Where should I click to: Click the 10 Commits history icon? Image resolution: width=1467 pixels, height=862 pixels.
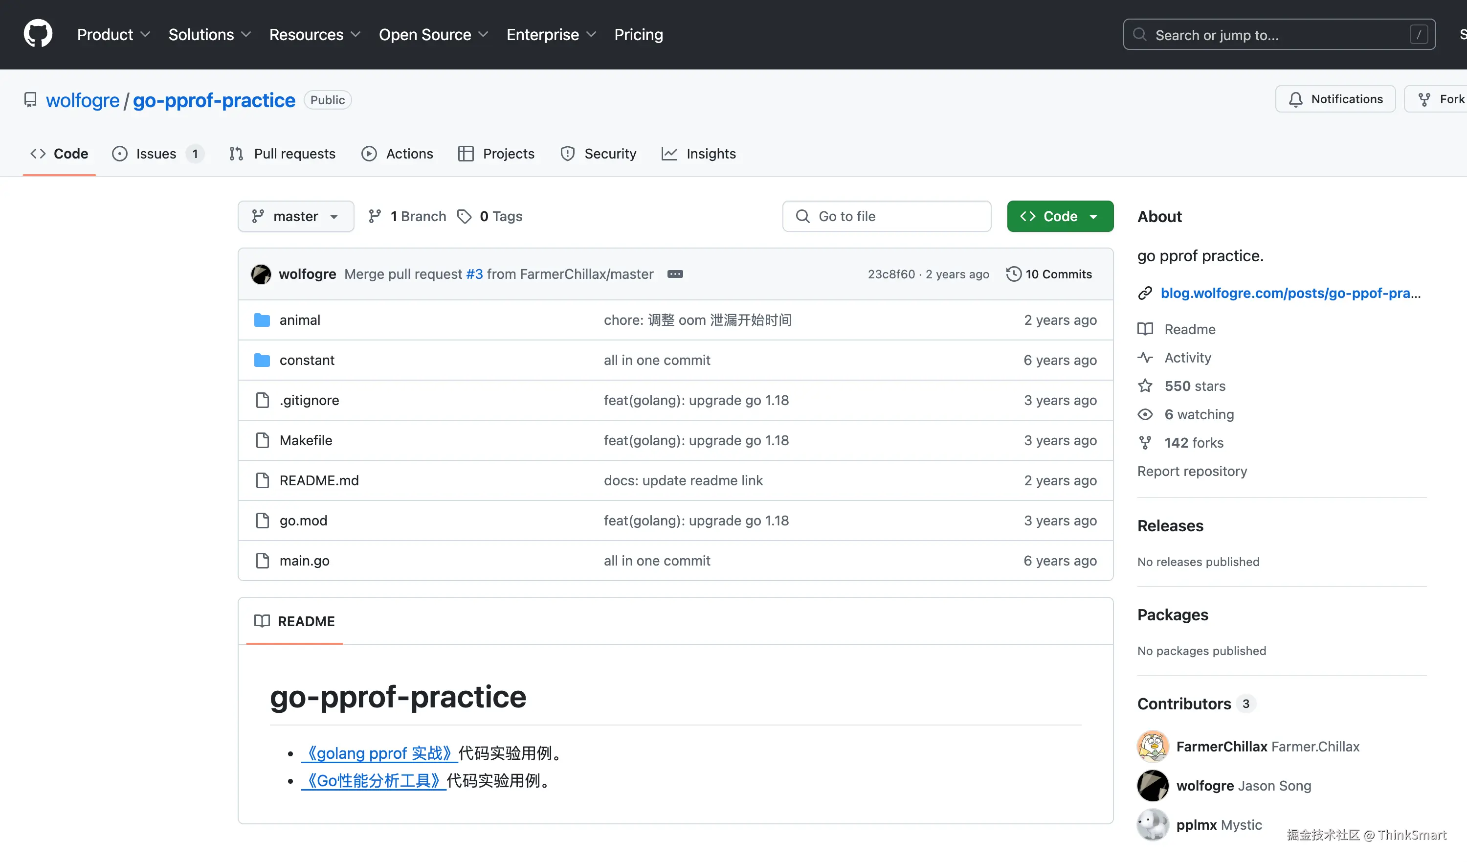point(1014,274)
